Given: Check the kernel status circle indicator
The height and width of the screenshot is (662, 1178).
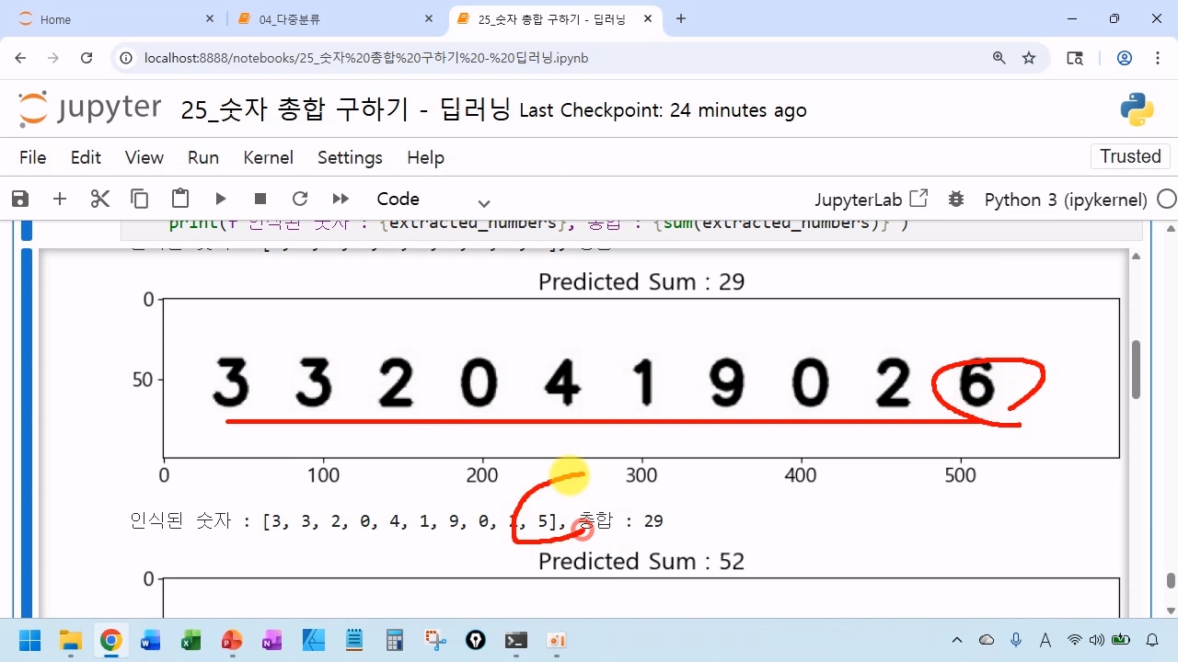Looking at the screenshot, I should point(1166,199).
